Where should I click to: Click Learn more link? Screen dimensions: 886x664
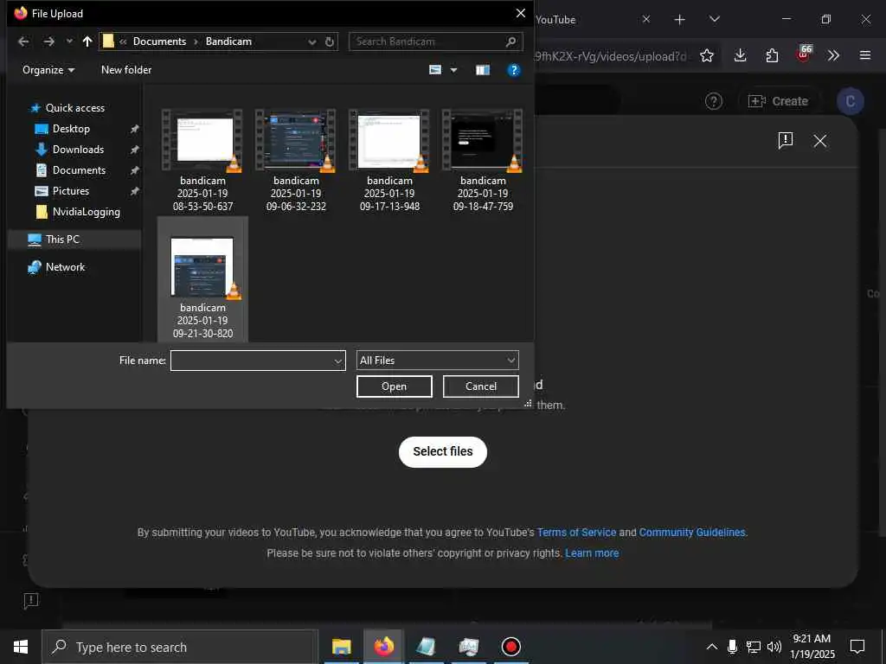click(592, 553)
